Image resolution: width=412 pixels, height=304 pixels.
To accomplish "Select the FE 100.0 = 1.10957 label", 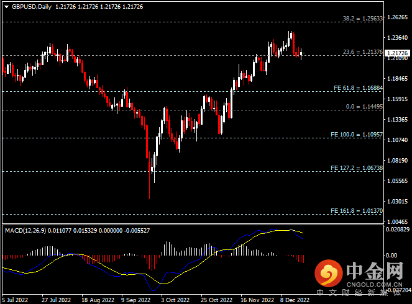I will [x=357, y=135].
